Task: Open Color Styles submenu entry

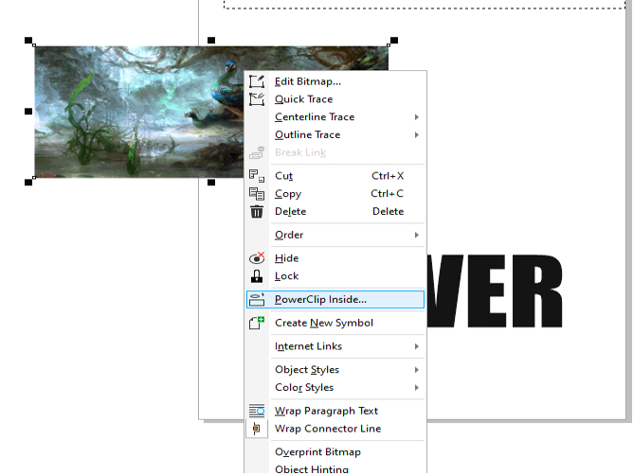Action: [335, 387]
